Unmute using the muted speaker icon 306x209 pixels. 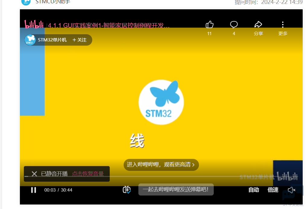click(292, 190)
